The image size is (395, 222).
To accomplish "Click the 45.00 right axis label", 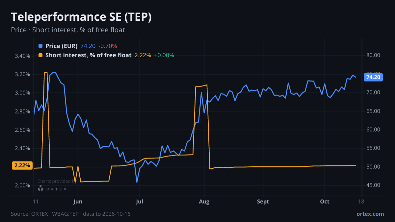I will 373,185.
